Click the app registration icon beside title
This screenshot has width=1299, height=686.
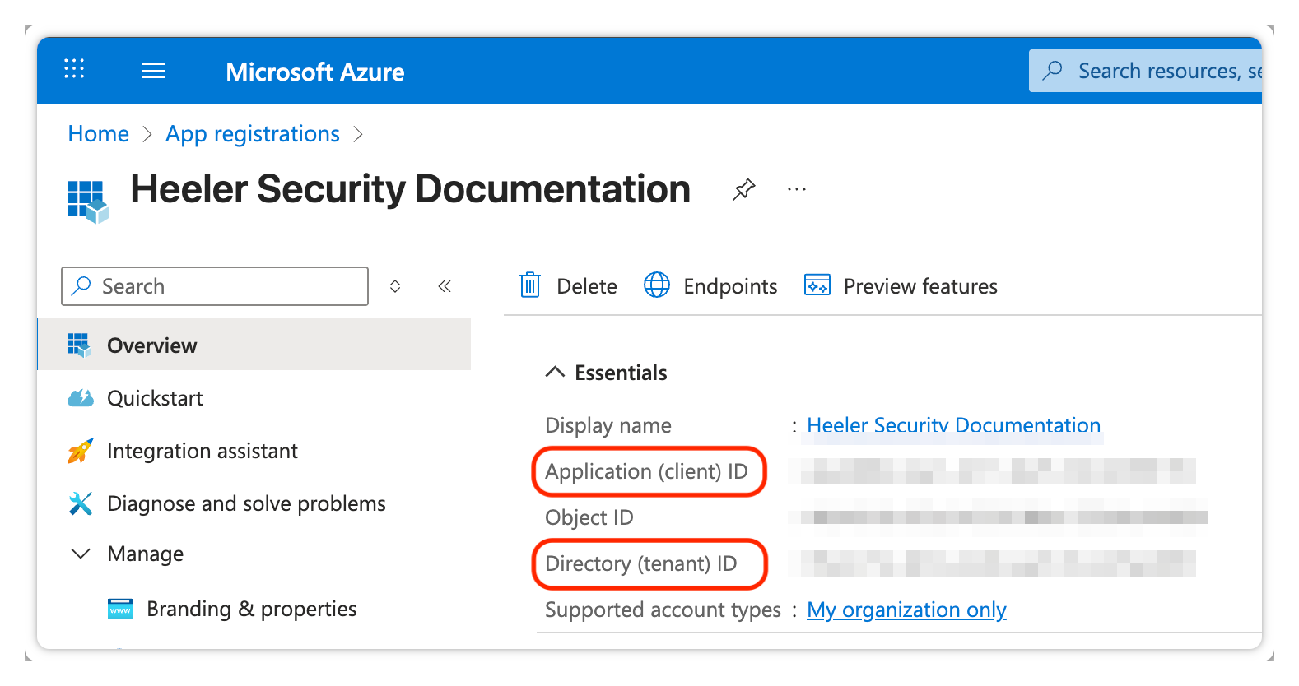[x=87, y=202]
